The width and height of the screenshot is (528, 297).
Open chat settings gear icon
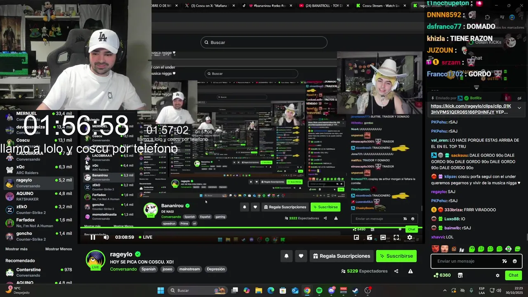point(497,275)
